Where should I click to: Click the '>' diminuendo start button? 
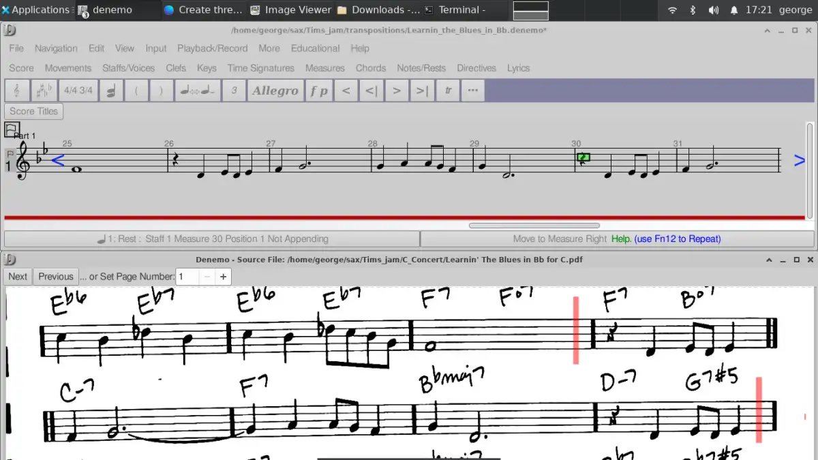pyautogui.click(x=397, y=91)
